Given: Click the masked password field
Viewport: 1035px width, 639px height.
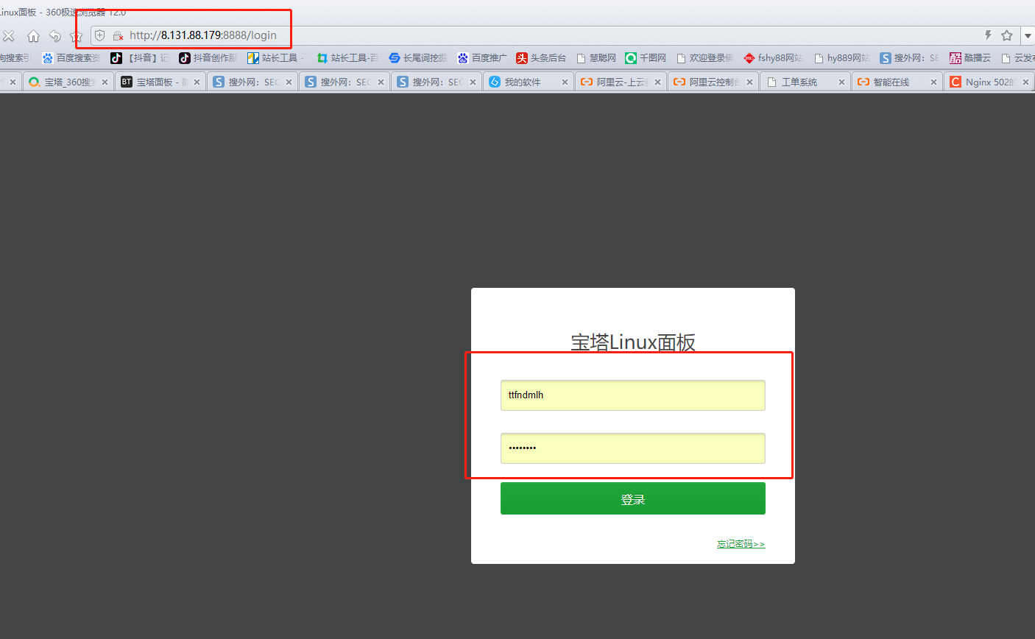Looking at the screenshot, I should click(x=633, y=448).
